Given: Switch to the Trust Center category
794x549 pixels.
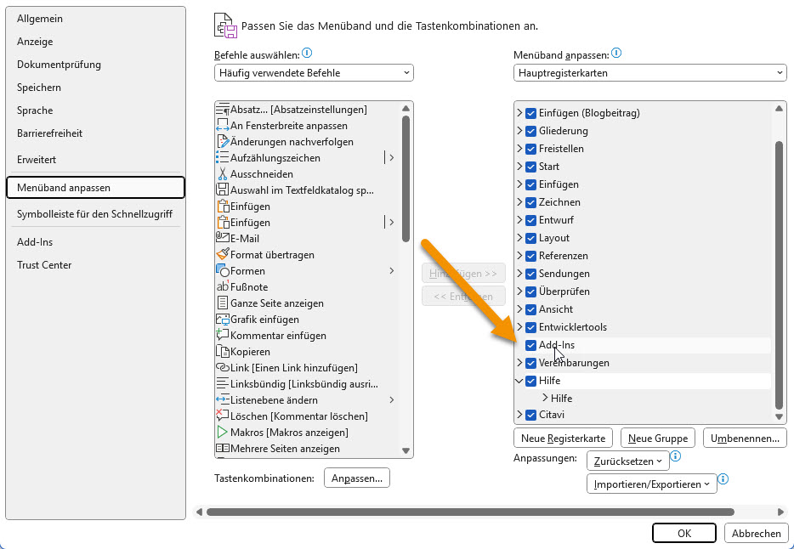Looking at the screenshot, I should [44, 265].
